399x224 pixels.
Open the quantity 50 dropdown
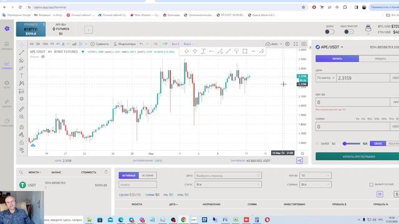pos(315,175)
